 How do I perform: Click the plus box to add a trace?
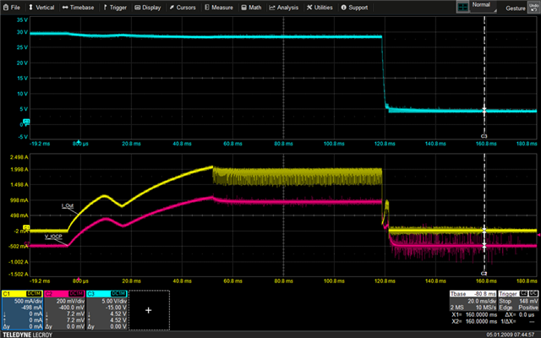[x=149, y=310]
